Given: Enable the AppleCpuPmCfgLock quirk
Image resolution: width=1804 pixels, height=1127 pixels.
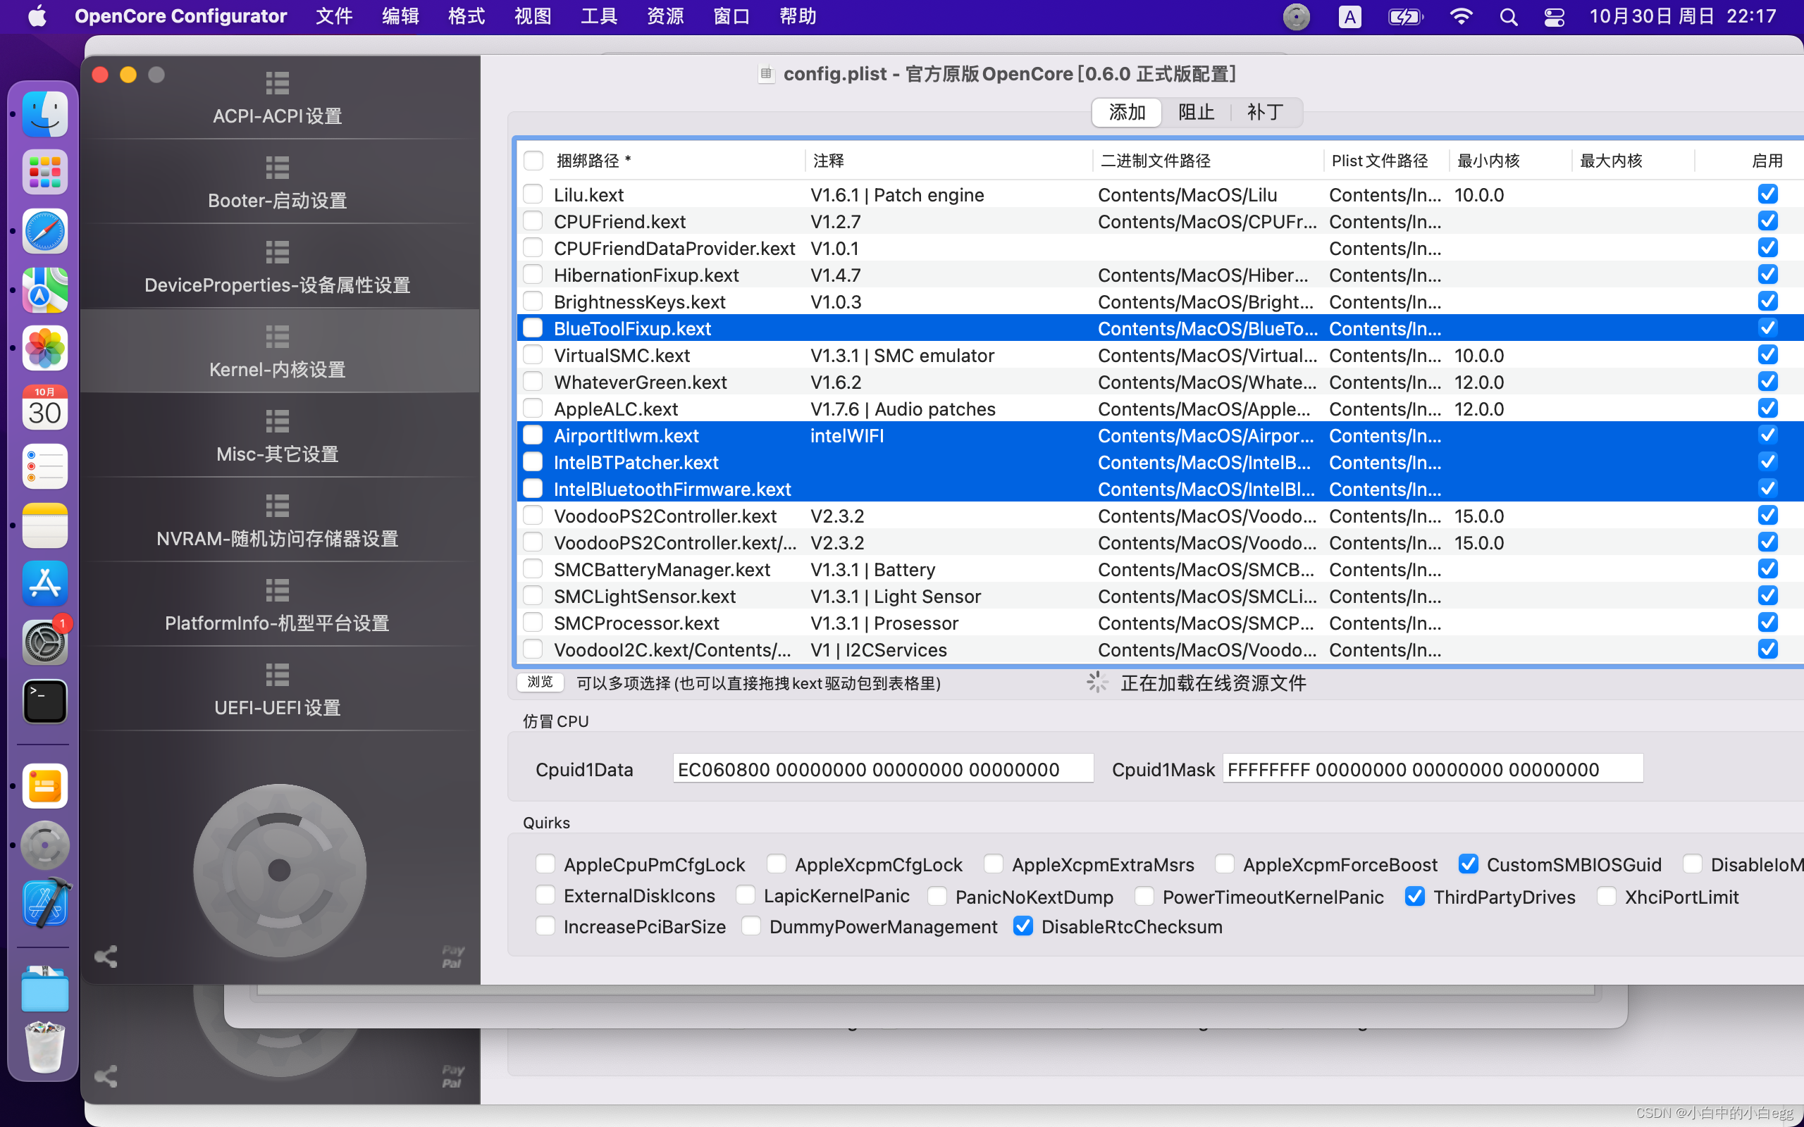Looking at the screenshot, I should (545, 864).
